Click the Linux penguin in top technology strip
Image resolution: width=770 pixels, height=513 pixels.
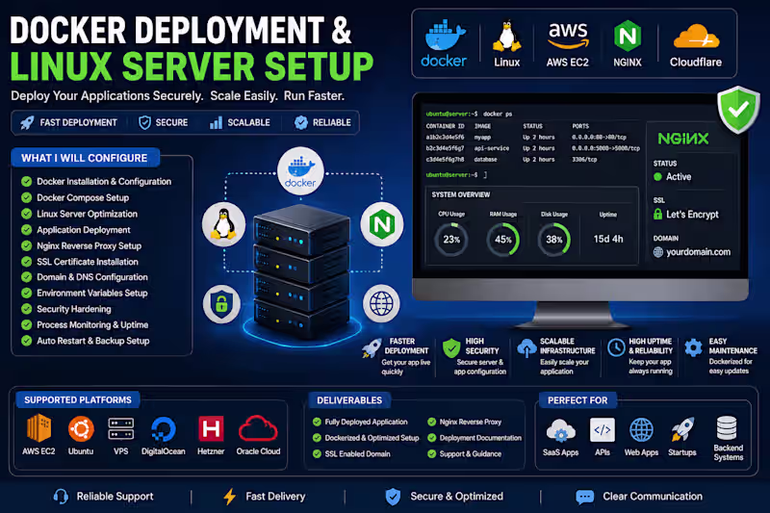507,36
